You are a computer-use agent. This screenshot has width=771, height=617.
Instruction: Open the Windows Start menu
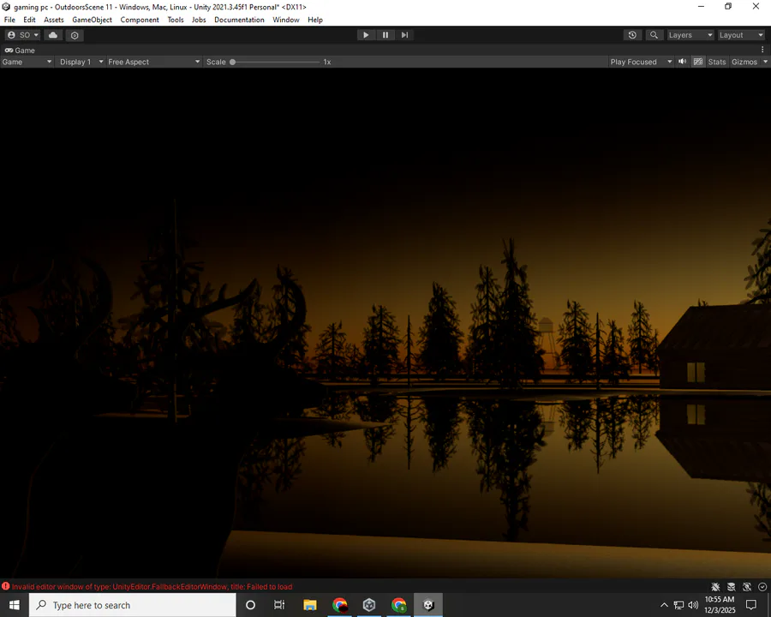(x=15, y=605)
